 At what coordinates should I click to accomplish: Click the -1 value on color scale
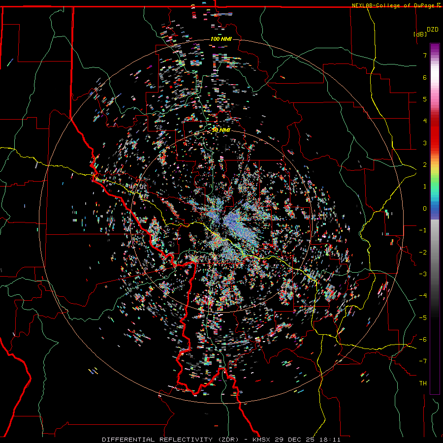[x=423, y=230]
